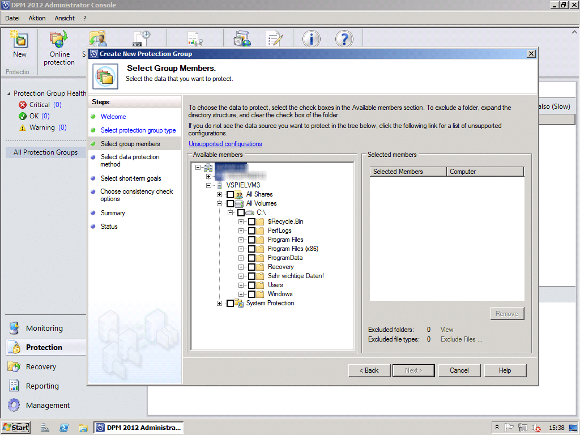Check the PerfLogs folder checkbox

(251, 231)
